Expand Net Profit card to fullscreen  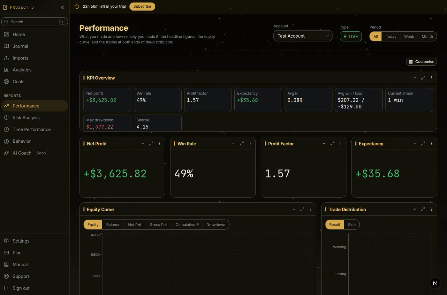pyautogui.click(x=151, y=144)
